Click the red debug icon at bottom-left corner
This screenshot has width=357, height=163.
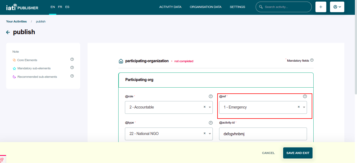[2, 160]
